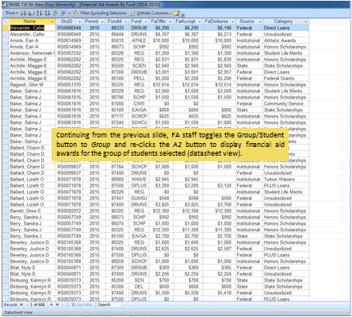Image resolution: width=352 pixels, height=317 pixels.
Task: Open the FaOffer column dropdown arrow
Action: click(170, 21)
